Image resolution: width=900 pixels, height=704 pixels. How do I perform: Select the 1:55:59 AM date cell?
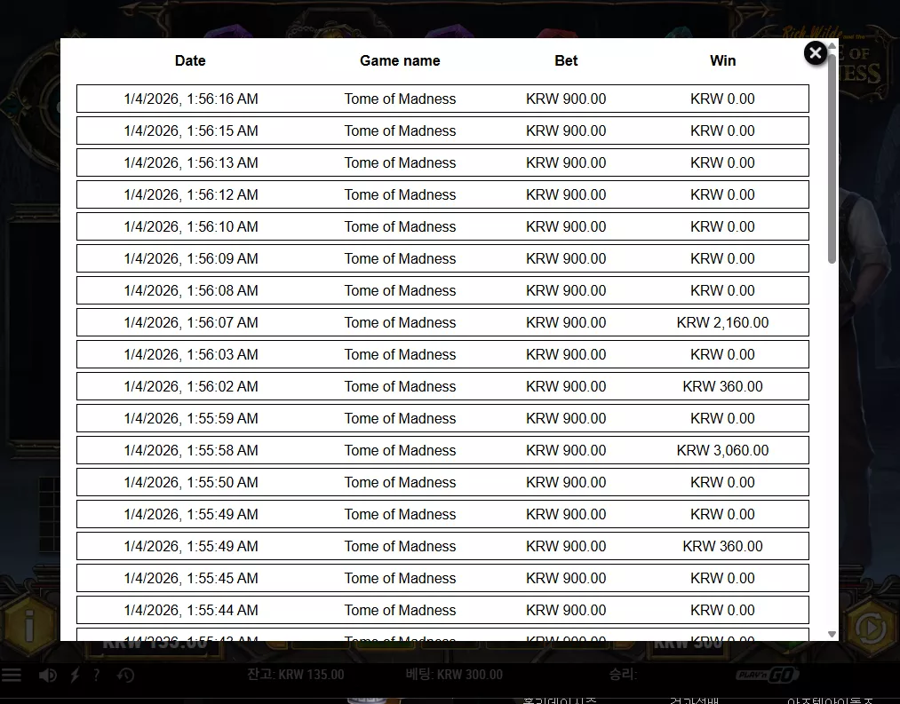tap(190, 418)
